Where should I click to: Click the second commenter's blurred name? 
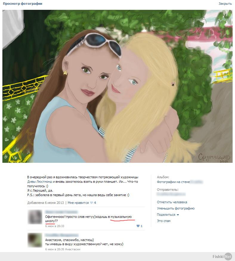click(61, 235)
